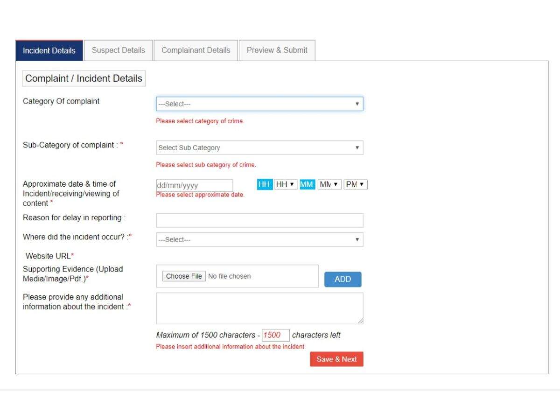Click inside the additional information textarea

tap(259, 307)
